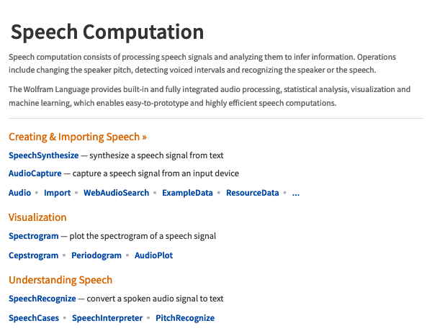Click the Understanding Speech section heading
The width and height of the screenshot is (432, 336).
(60, 280)
